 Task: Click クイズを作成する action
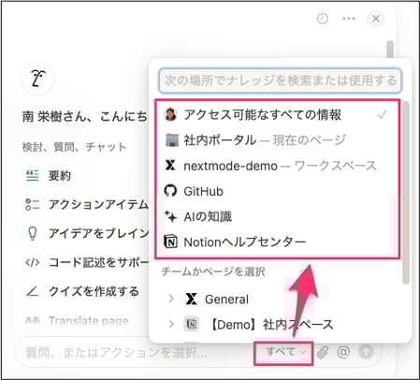tap(82, 291)
